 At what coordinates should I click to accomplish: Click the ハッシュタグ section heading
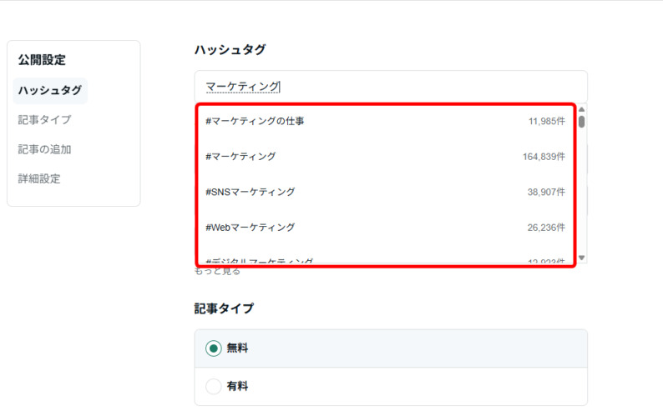click(230, 50)
